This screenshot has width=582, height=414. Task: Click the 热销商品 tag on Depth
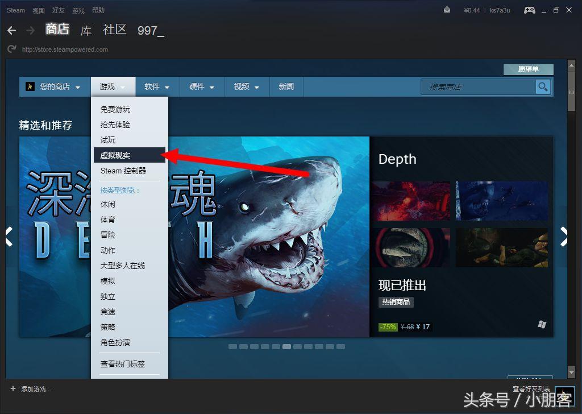point(396,302)
